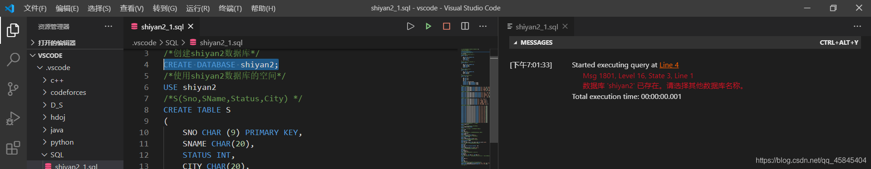This screenshot has height=169, width=871.
Task: Open the Source Control view
Action: point(13,89)
